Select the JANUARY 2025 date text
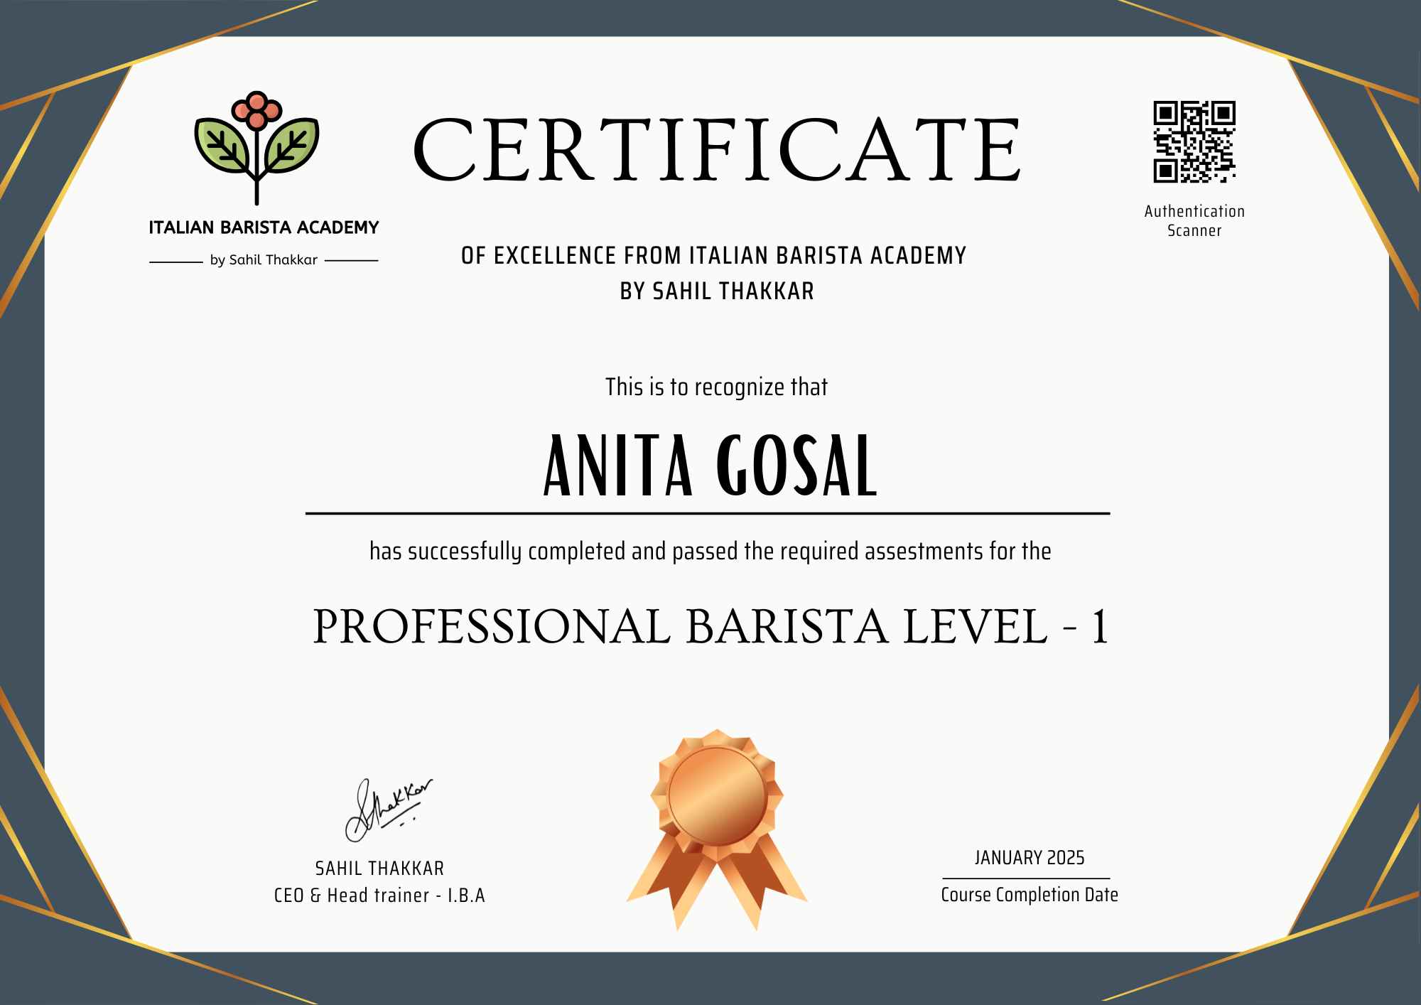 click(x=1029, y=858)
